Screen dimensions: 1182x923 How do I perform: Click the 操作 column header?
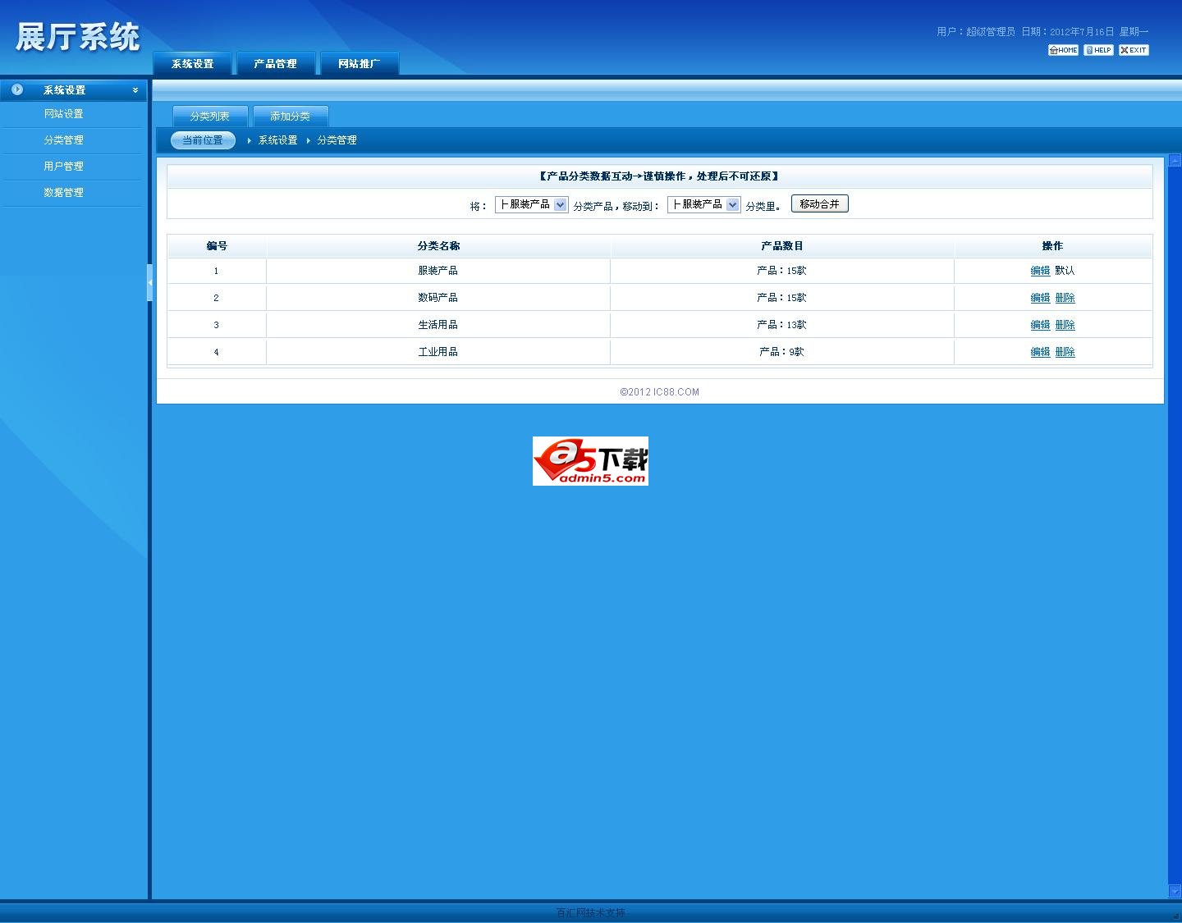click(x=1053, y=246)
